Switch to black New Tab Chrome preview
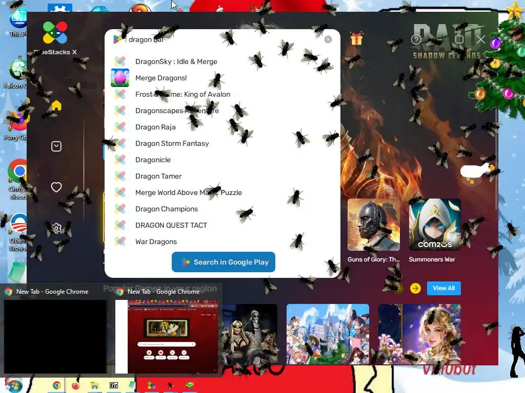 [x=55, y=336]
